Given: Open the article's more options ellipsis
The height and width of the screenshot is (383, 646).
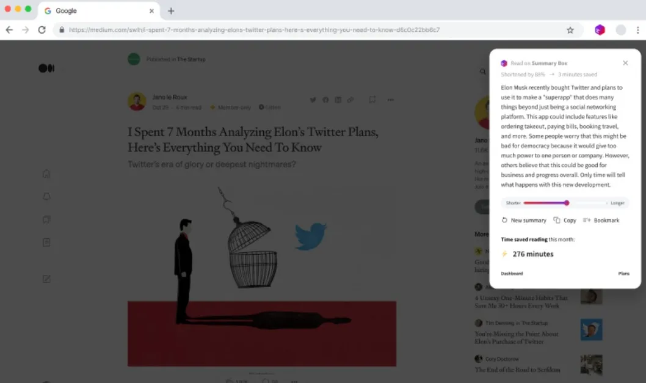Looking at the screenshot, I should [391, 100].
